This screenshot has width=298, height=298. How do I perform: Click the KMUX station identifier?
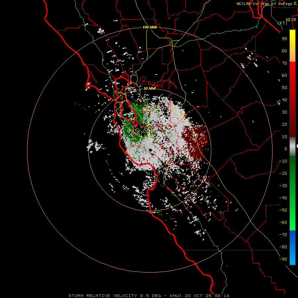pos(176,296)
